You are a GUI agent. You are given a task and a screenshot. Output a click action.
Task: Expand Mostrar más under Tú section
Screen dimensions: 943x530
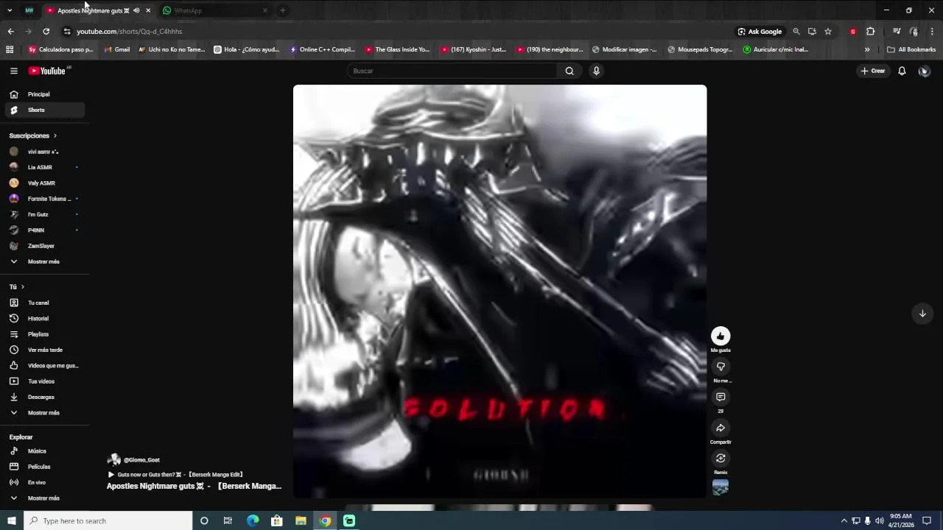coord(45,413)
